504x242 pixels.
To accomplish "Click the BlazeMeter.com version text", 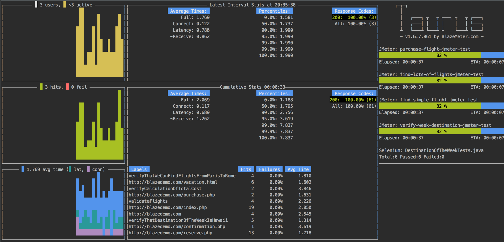I will pyautogui.click(x=441, y=36).
